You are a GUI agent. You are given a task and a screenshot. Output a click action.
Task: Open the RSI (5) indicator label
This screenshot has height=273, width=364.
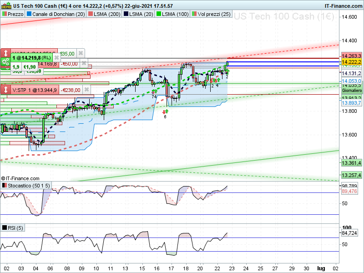click(13, 228)
